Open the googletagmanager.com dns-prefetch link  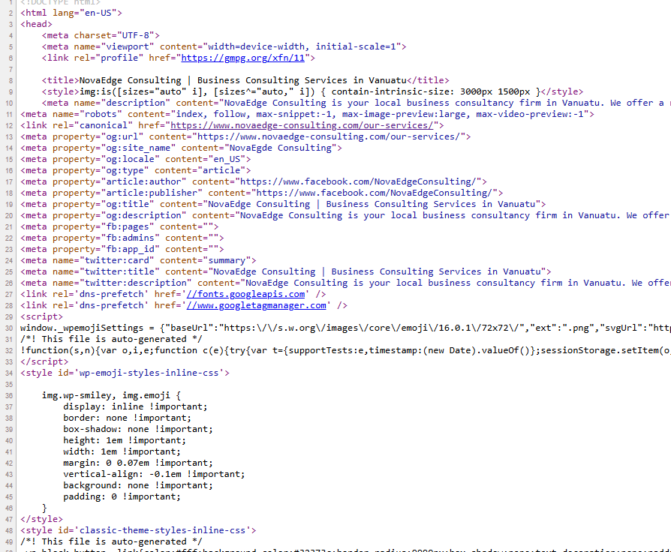coord(256,305)
